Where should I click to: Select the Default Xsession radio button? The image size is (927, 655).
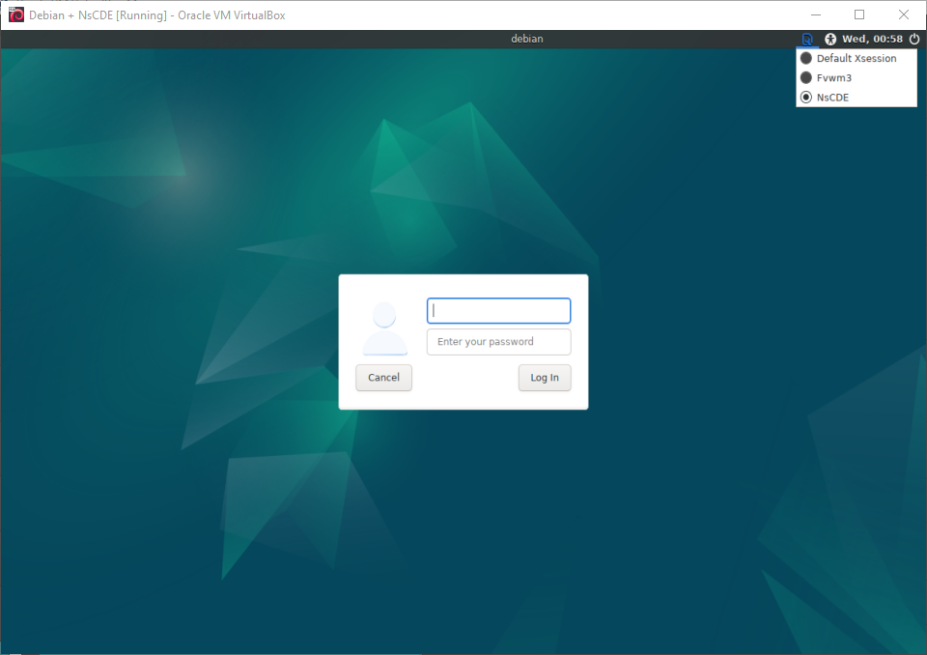tap(806, 58)
